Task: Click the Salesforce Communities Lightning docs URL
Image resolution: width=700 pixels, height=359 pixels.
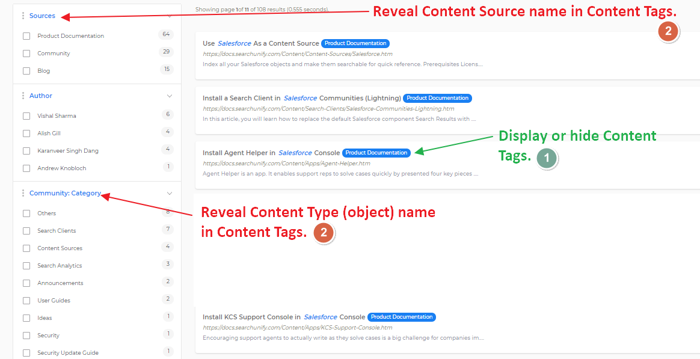Action: point(328,109)
